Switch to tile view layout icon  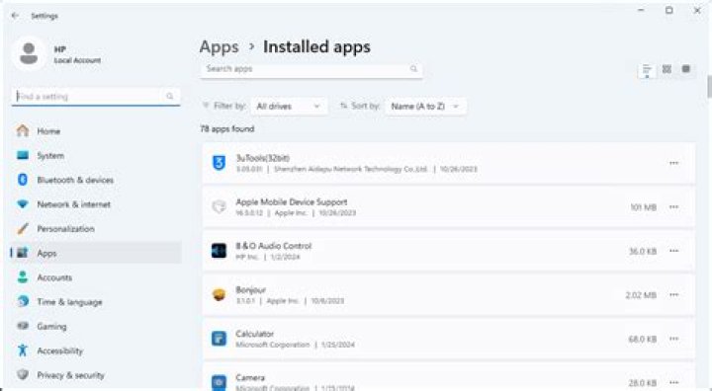point(686,69)
